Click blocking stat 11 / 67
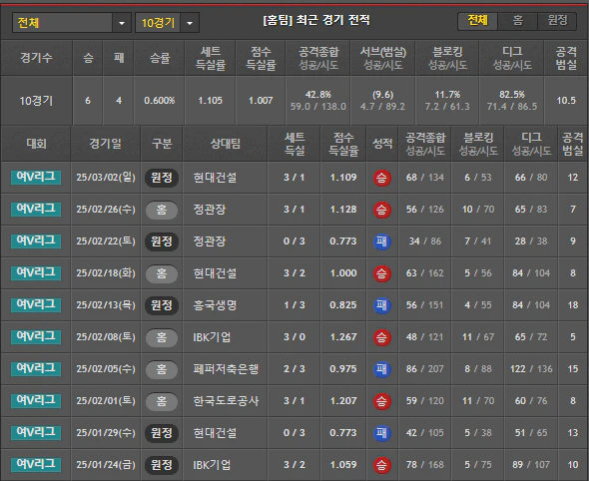 coord(478,337)
